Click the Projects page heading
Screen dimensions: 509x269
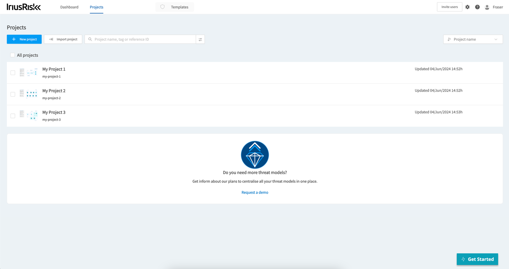[x=17, y=28]
